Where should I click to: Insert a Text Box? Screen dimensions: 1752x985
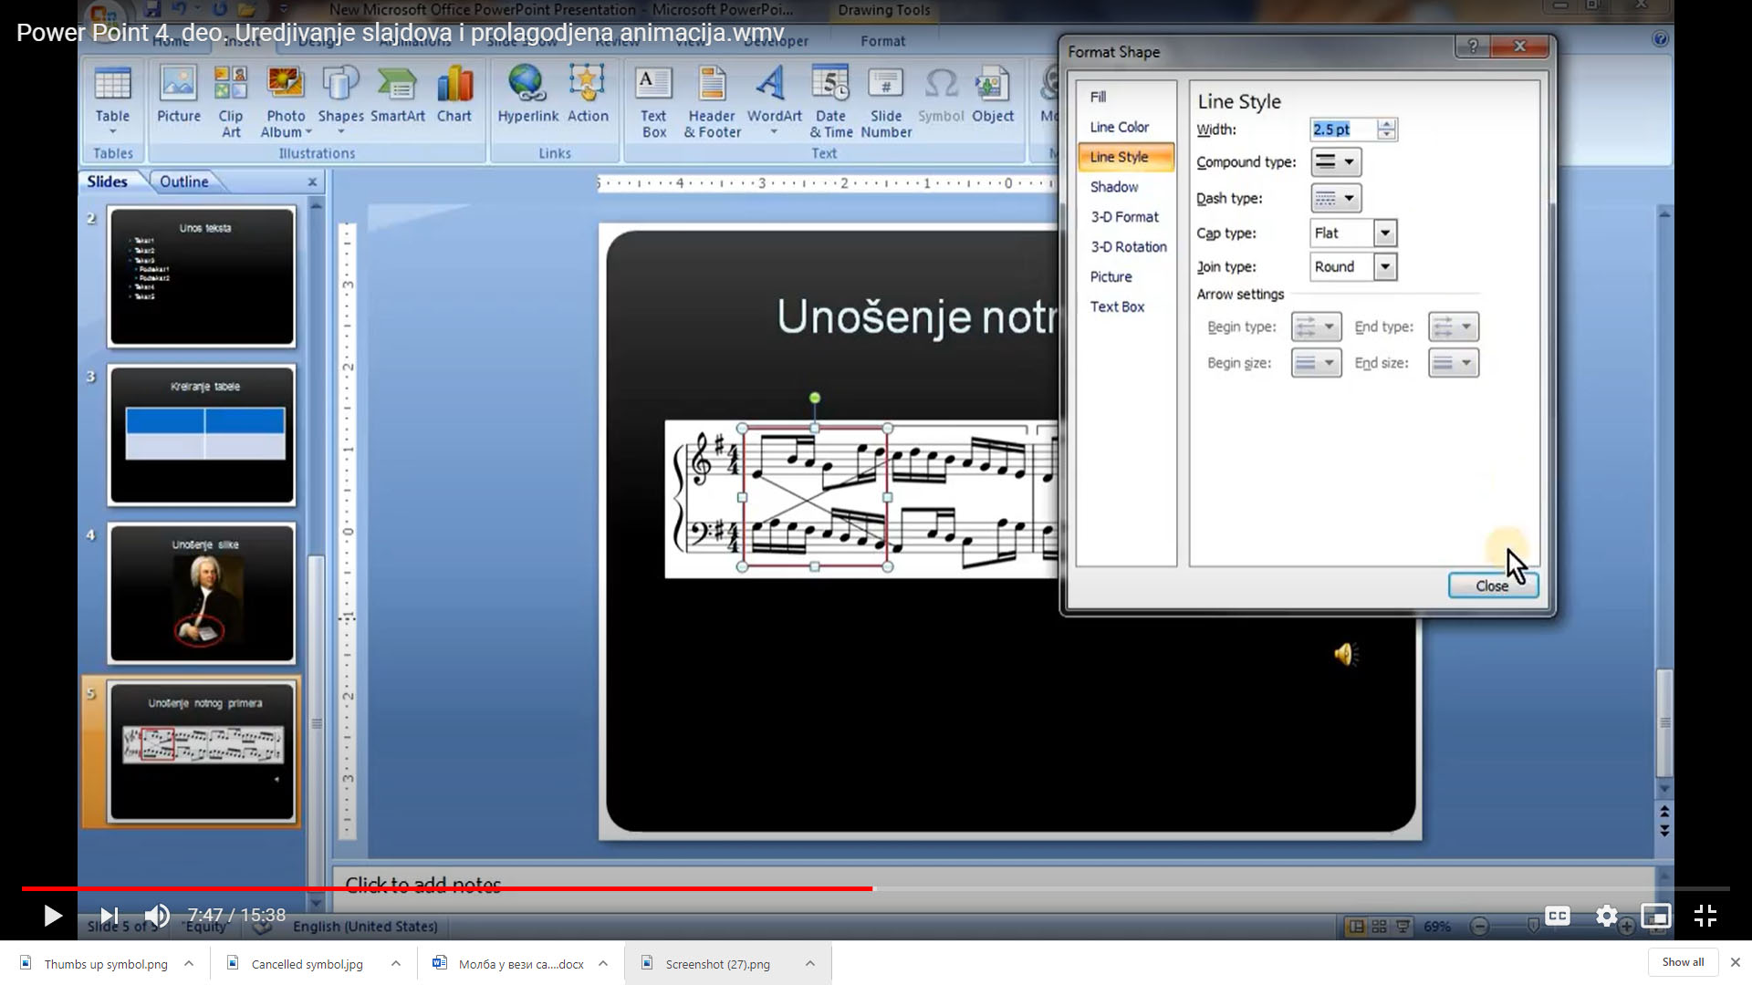653,101
